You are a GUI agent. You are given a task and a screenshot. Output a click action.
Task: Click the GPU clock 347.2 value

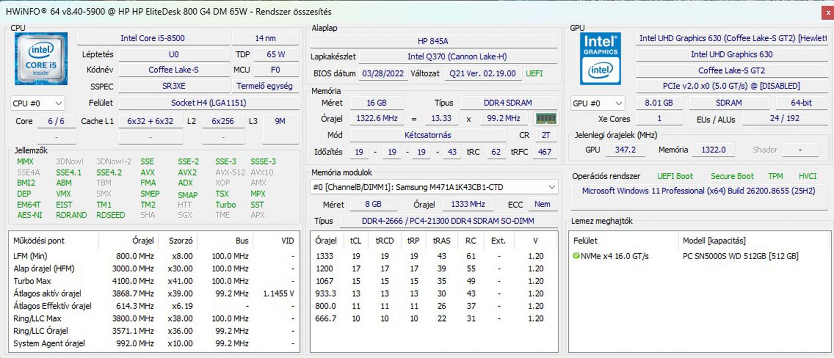point(625,150)
